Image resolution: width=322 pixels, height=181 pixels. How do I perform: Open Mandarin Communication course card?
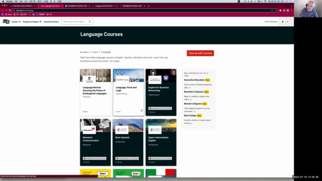(x=95, y=142)
